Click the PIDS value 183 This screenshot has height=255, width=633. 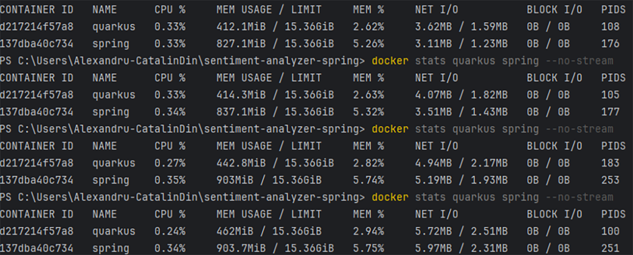click(610, 163)
